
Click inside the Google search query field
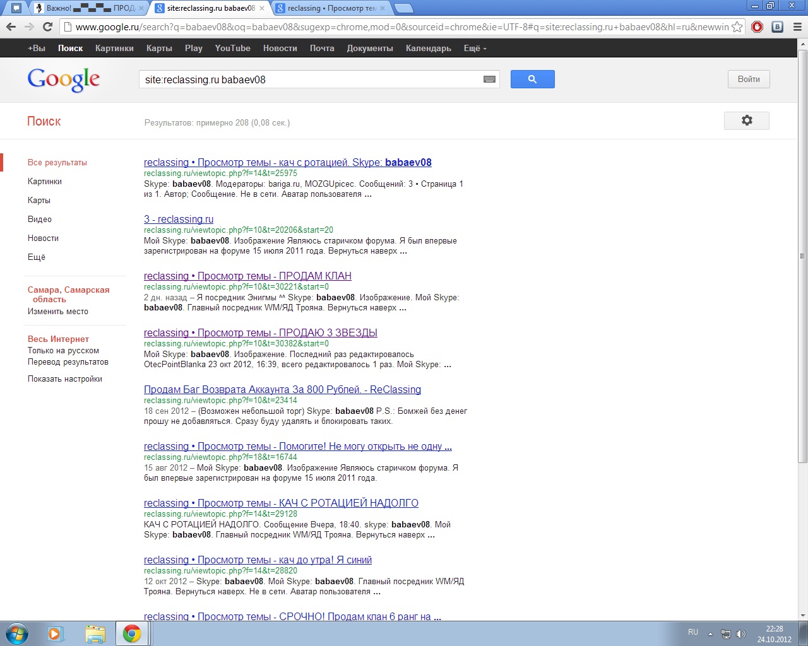(x=309, y=79)
